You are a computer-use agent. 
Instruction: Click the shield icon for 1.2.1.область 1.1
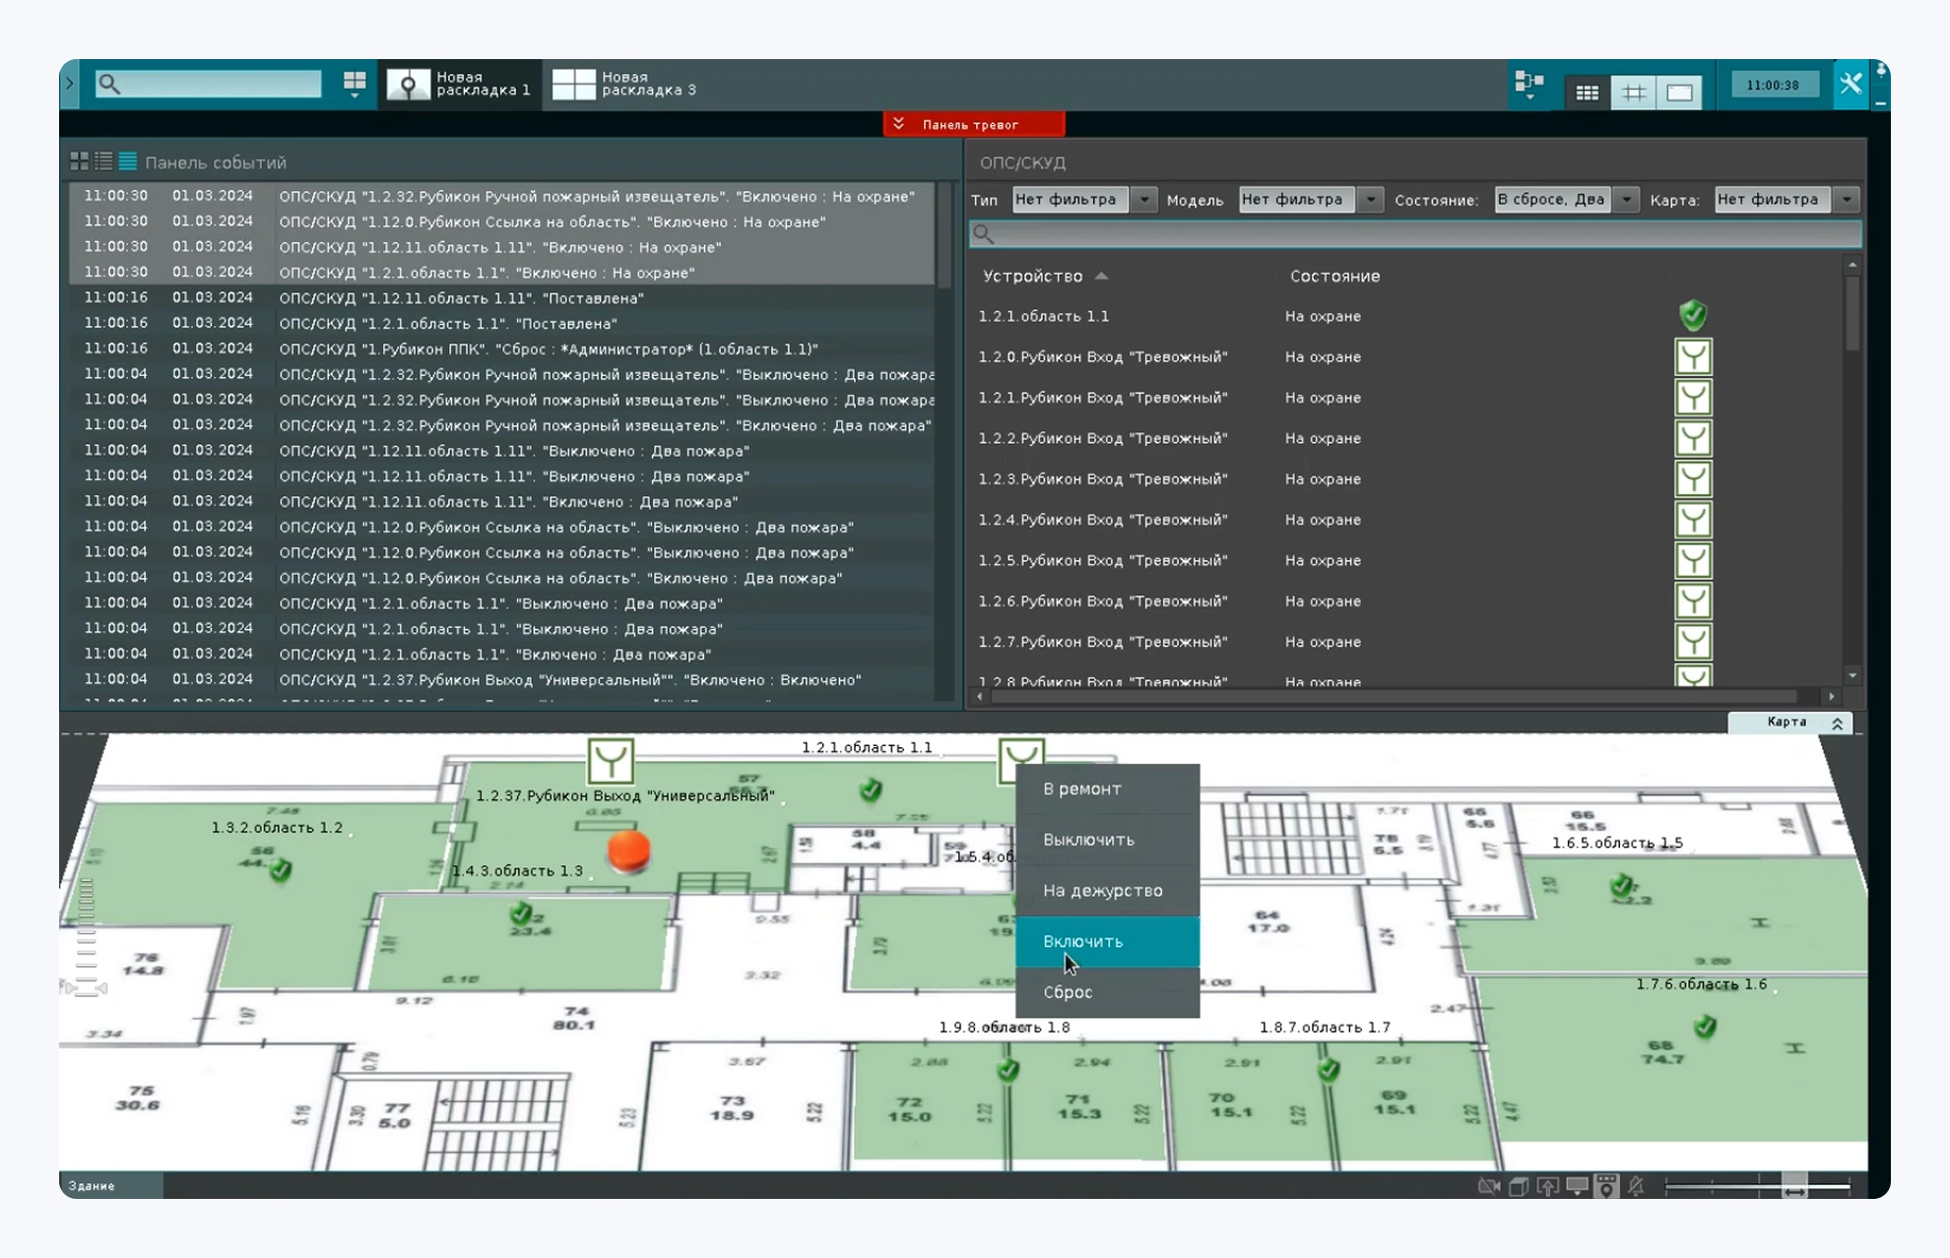[x=1692, y=316]
